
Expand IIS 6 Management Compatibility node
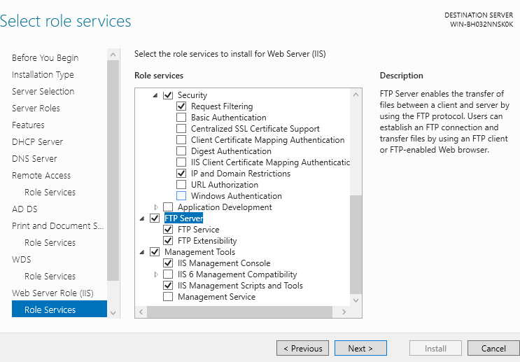[x=155, y=274]
